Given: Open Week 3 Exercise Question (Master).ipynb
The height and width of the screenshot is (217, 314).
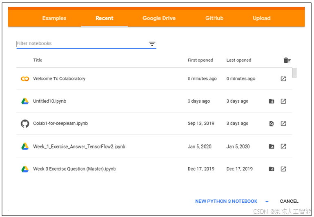Looking at the screenshot, I should (x=74, y=169).
